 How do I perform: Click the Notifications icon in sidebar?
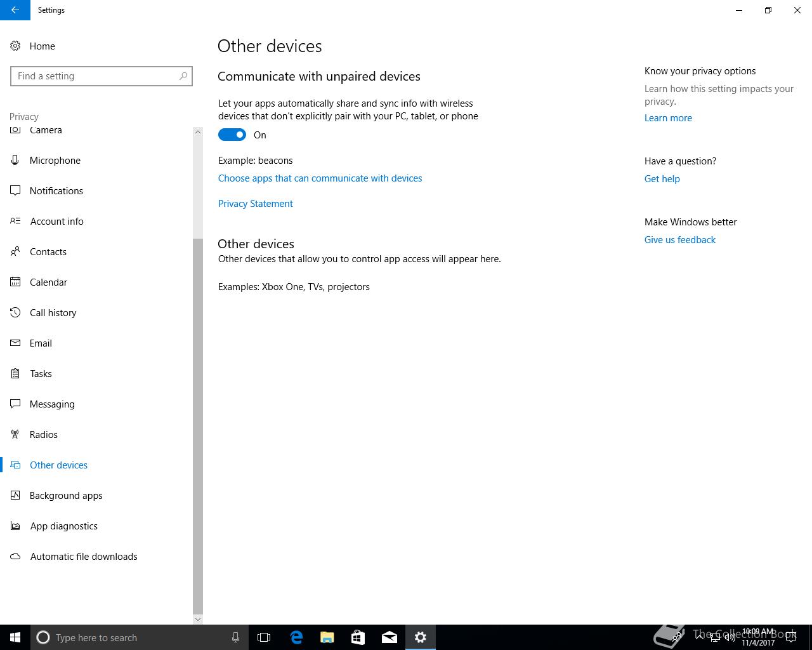(x=15, y=190)
